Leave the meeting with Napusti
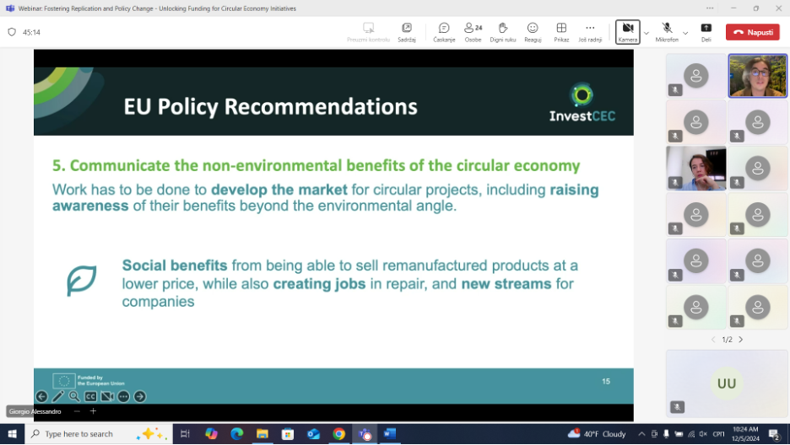Viewport: 790px width, 445px height. click(752, 32)
